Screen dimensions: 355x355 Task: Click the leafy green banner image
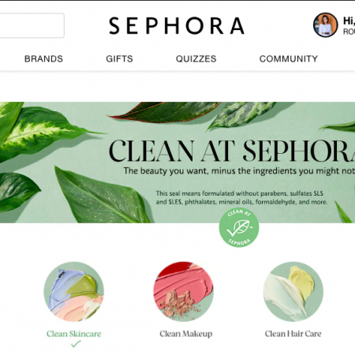coord(177,163)
